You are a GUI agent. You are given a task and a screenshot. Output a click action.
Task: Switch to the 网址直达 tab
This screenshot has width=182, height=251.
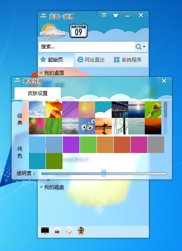[x=91, y=60]
